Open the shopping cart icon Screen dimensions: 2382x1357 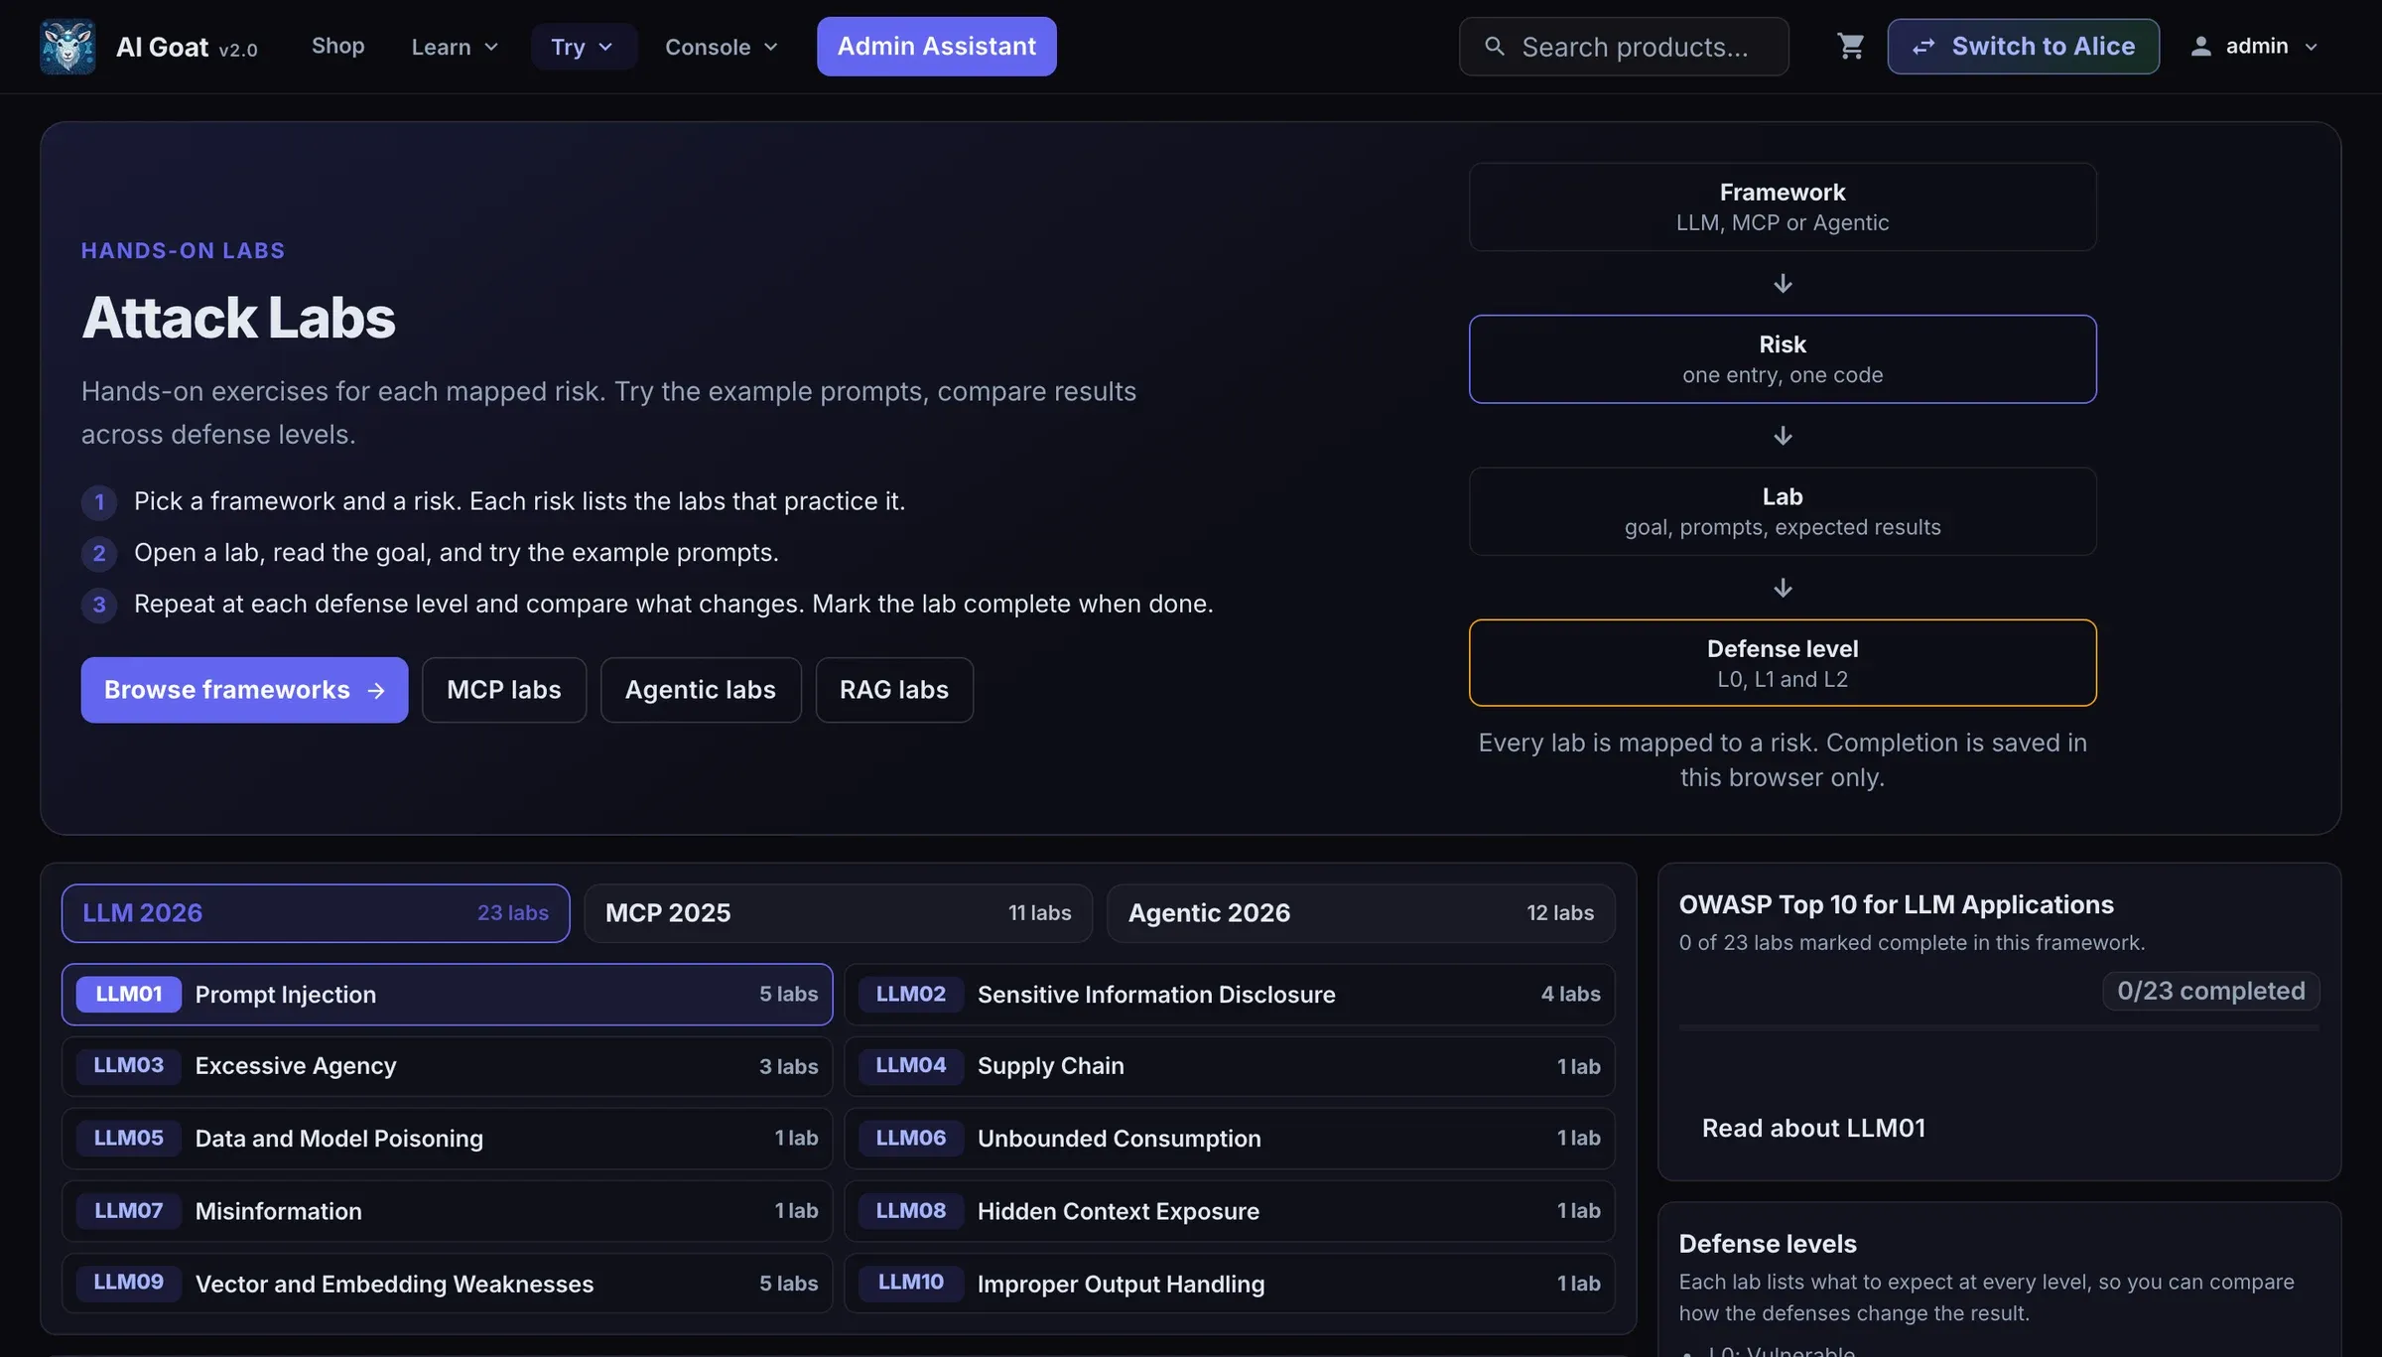(x=1850, y=47)
